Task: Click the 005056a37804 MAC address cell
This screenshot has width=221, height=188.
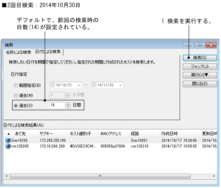Action: (113, 146)
